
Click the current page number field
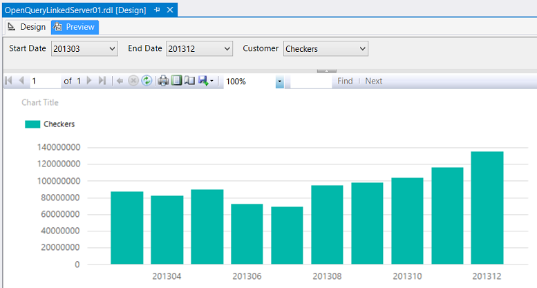coord(45,81)
